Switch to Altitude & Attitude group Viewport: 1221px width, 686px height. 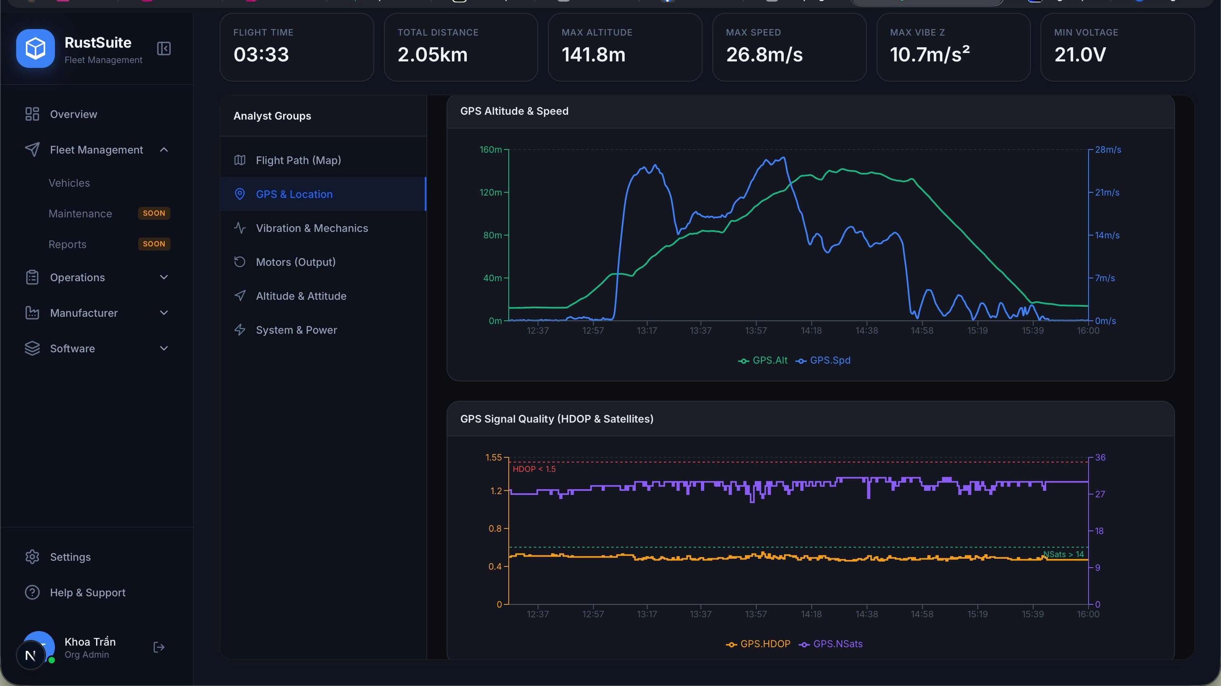coord(323,296)
